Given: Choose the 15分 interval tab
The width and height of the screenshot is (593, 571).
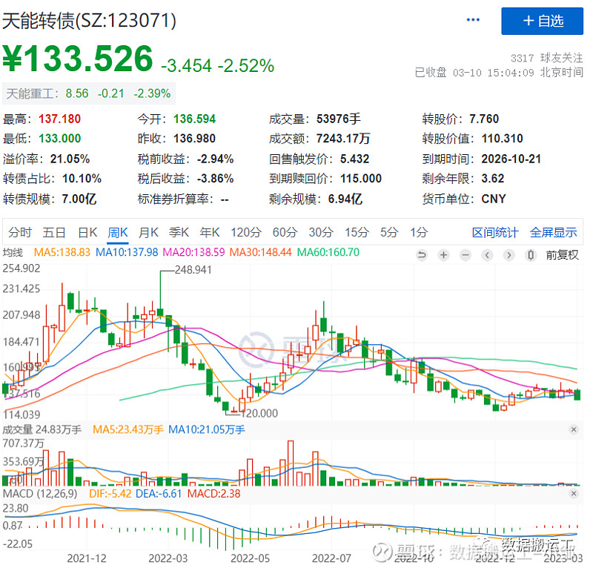Looking at the screenshot, I should point(357,232).
